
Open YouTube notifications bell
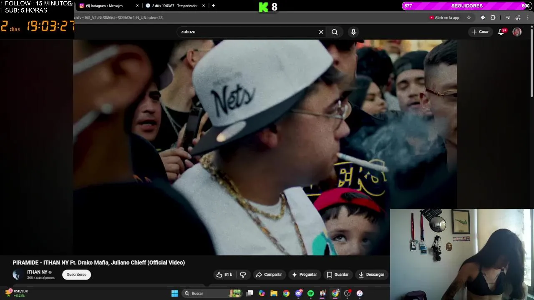pyautogui.click(x=501, y=32)
